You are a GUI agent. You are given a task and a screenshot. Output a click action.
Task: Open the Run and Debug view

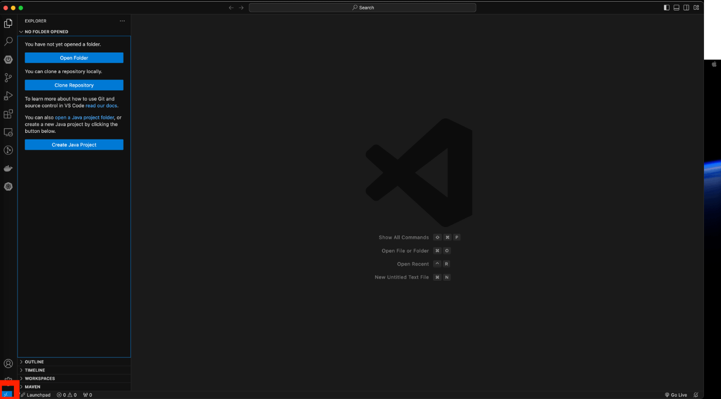pyautogui.click(x=8, y=96)
